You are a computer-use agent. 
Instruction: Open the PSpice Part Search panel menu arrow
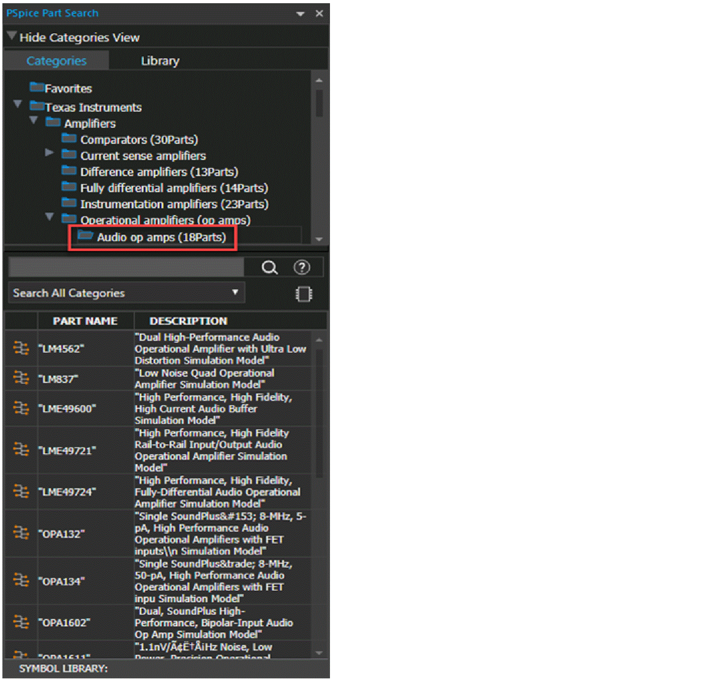[300, 14]
